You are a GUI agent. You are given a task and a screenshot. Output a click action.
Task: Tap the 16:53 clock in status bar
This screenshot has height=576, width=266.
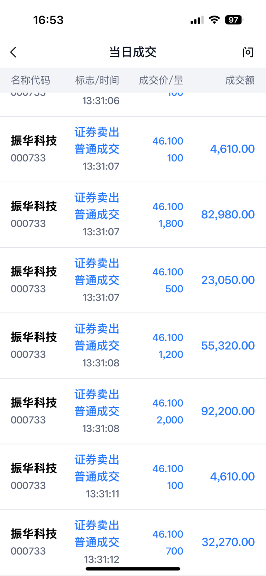(48, 20)
